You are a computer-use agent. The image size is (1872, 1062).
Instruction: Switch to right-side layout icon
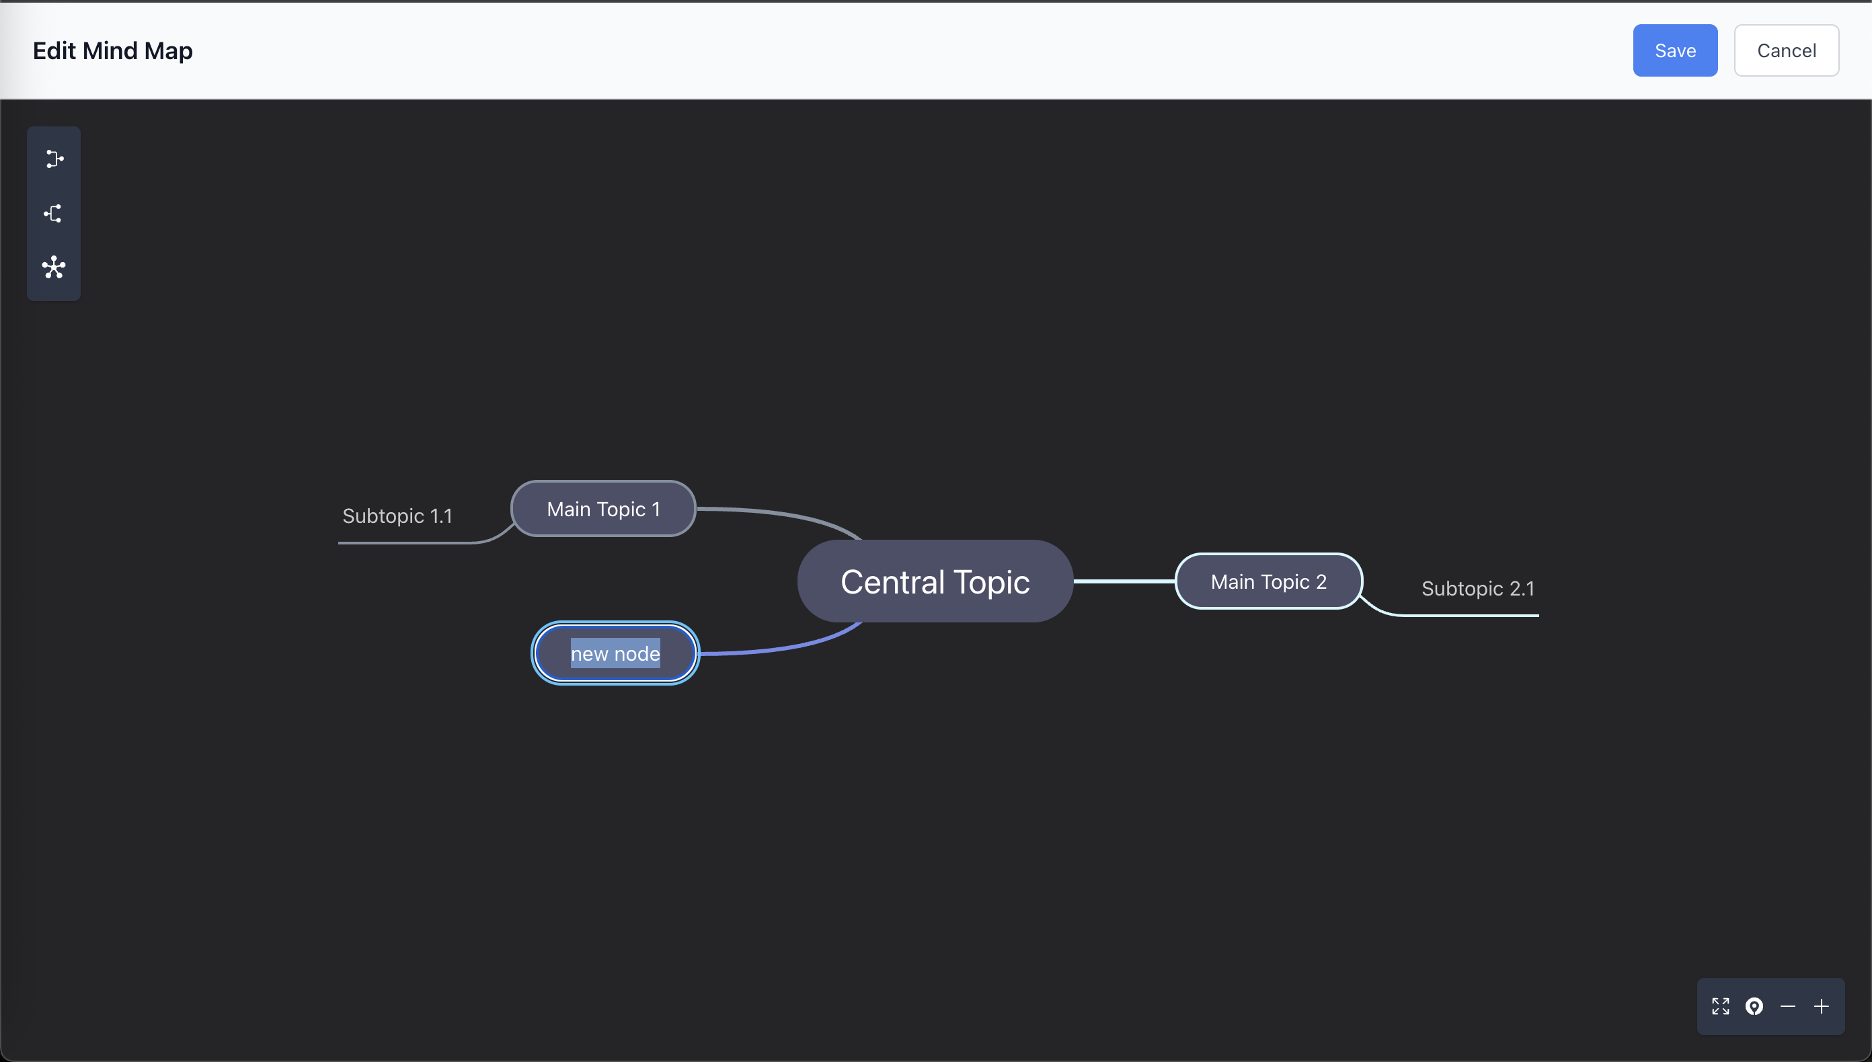coord(54,159)
